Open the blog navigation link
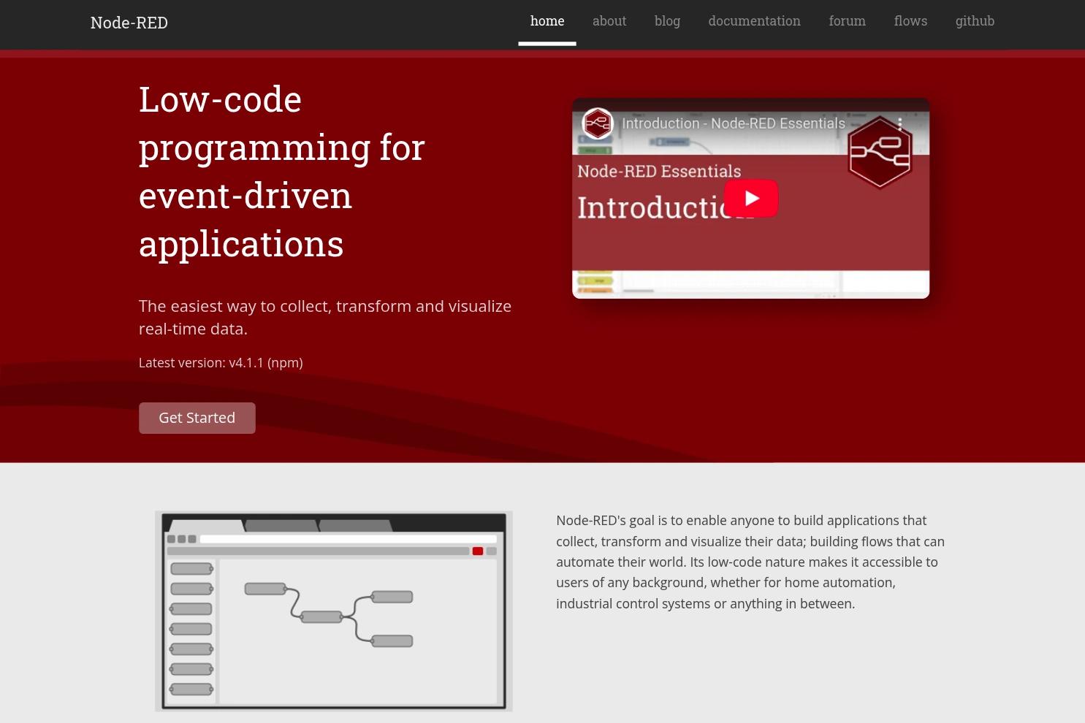 667,21
